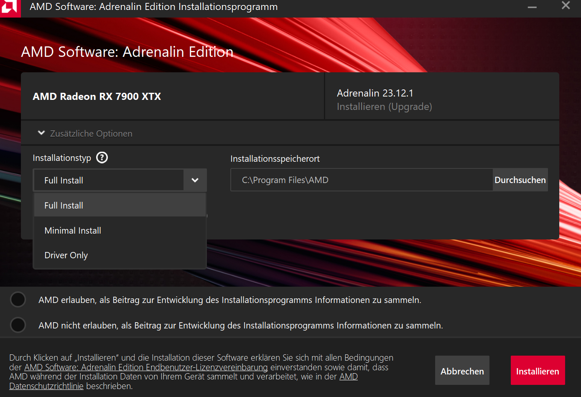Select the highlighted Full Install option
The image size is (581, 397).
(64, 205)
